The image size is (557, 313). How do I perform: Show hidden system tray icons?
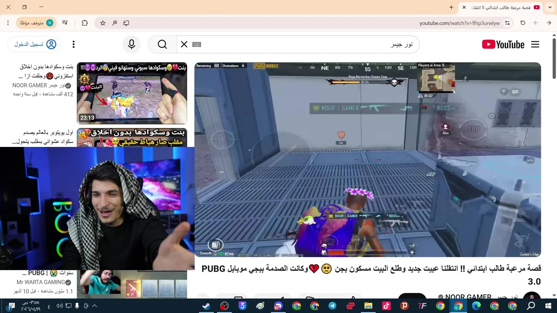[94, 306]
